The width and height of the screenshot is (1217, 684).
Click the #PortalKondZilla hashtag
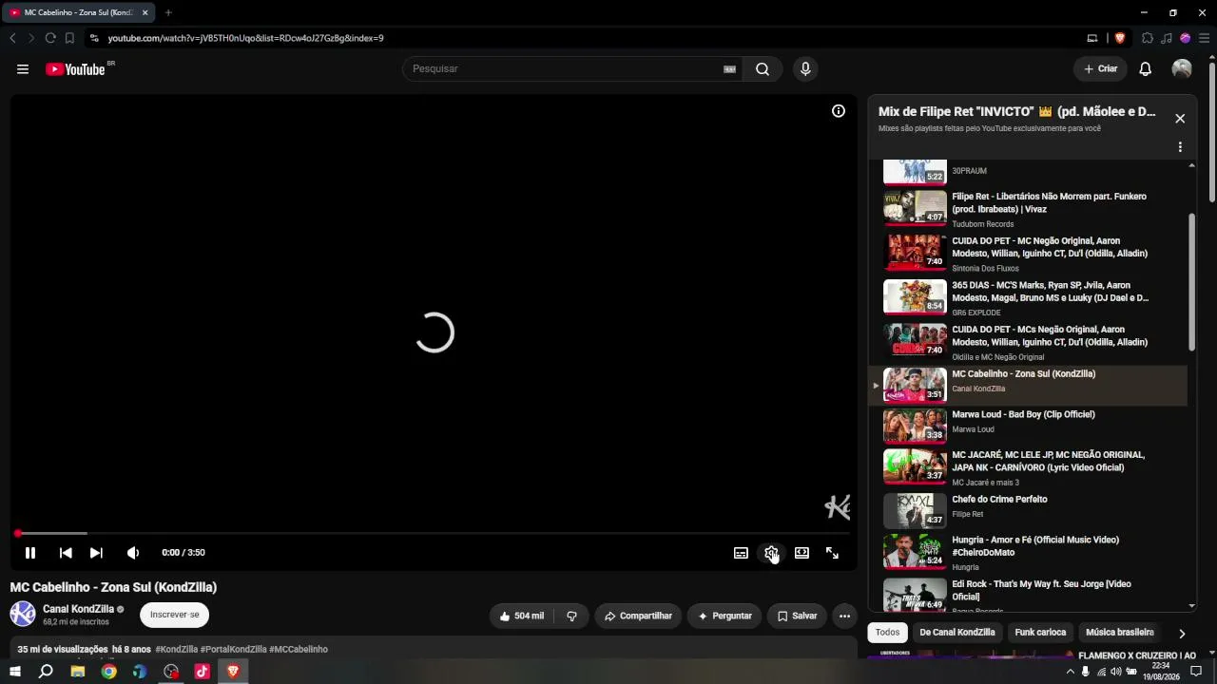click(x=234, y=650)
